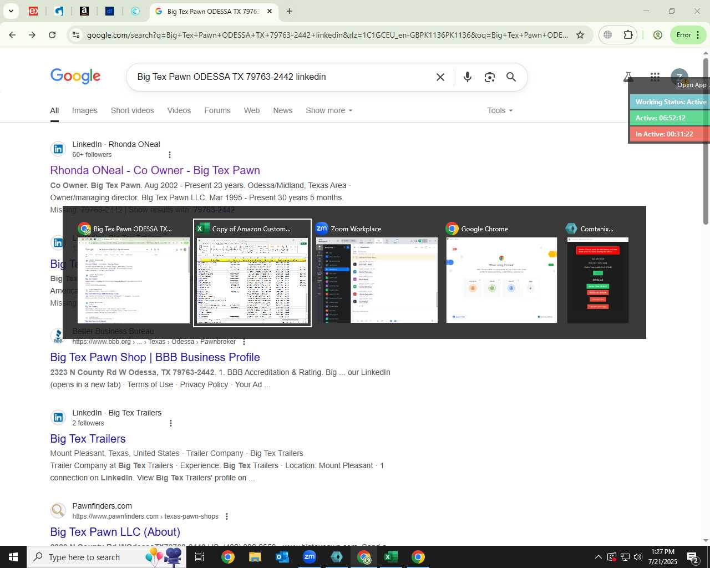Open the pinned tab with light blue C icon
The height and width of the screenshot is (568, 710).
(135, 11)
